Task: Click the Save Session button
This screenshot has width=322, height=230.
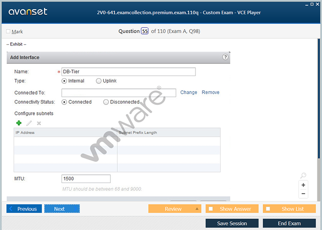Action: tap(232, 223)
